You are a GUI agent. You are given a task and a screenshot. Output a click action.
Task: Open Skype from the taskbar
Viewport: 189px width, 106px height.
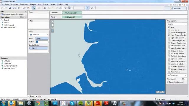(x=72, y=103)
